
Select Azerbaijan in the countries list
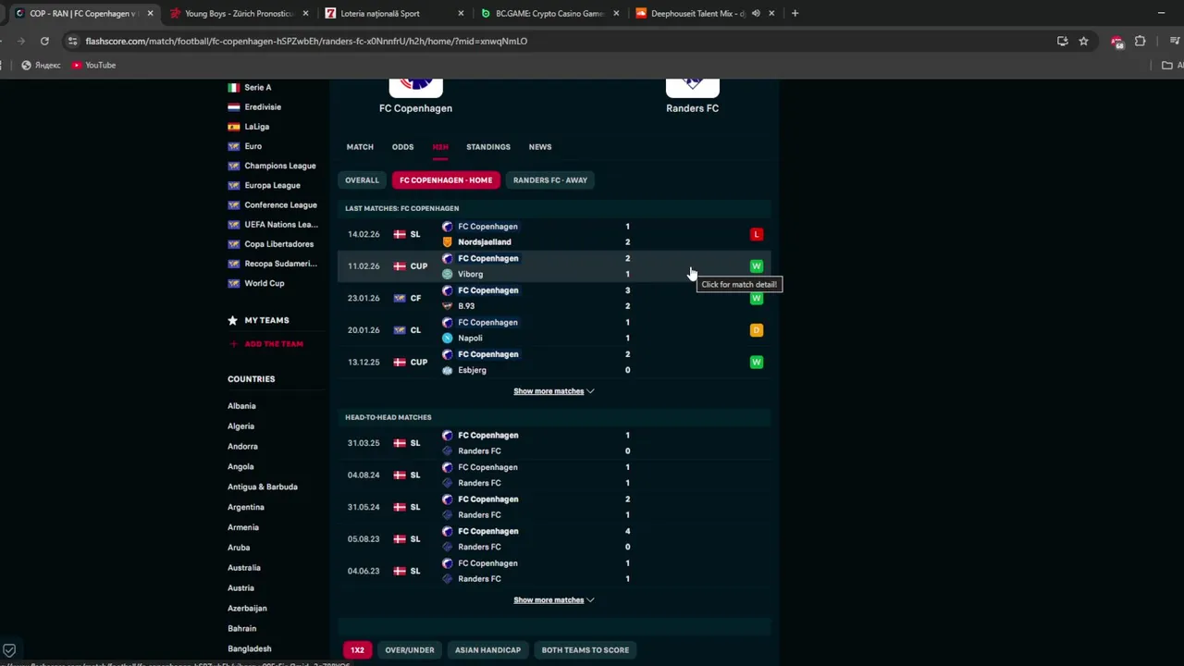tap(247, 609)
